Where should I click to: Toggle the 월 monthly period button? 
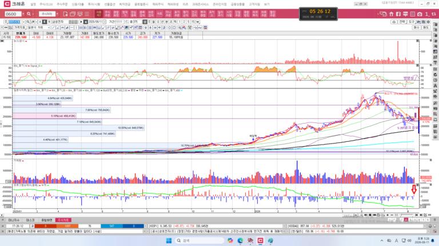(153, 22)
